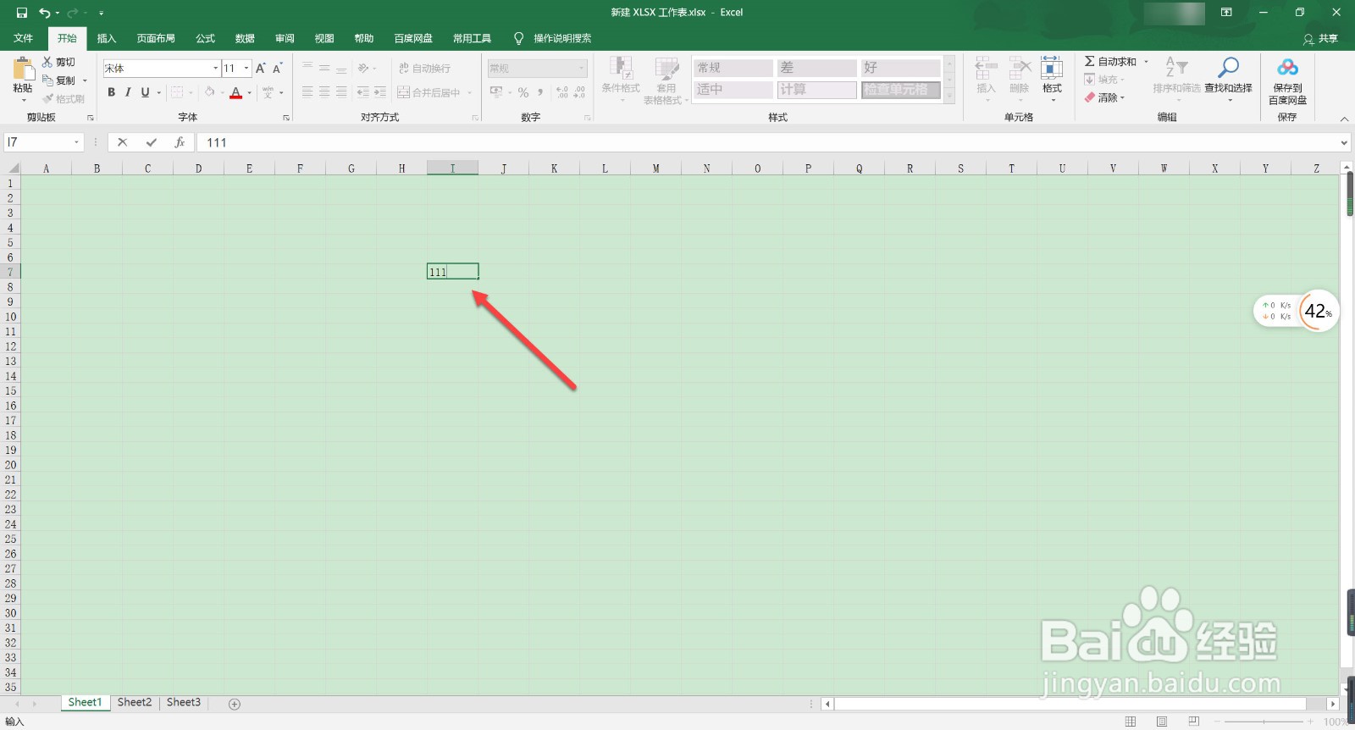Switch to the 视图 (View) tab
Viewport: 1355px width, 730px height.
[x=324, y=38]
